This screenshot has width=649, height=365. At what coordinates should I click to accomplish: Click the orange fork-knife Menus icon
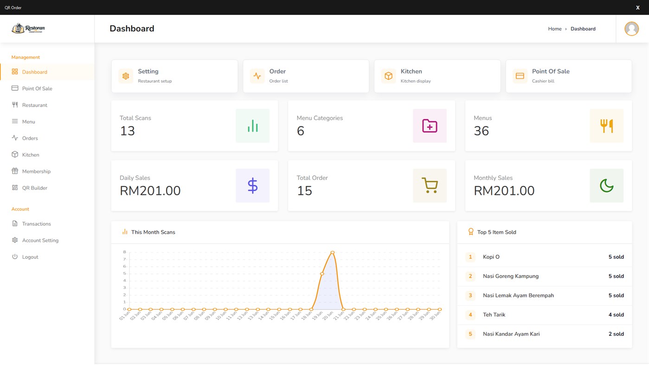tap(606, 126)
